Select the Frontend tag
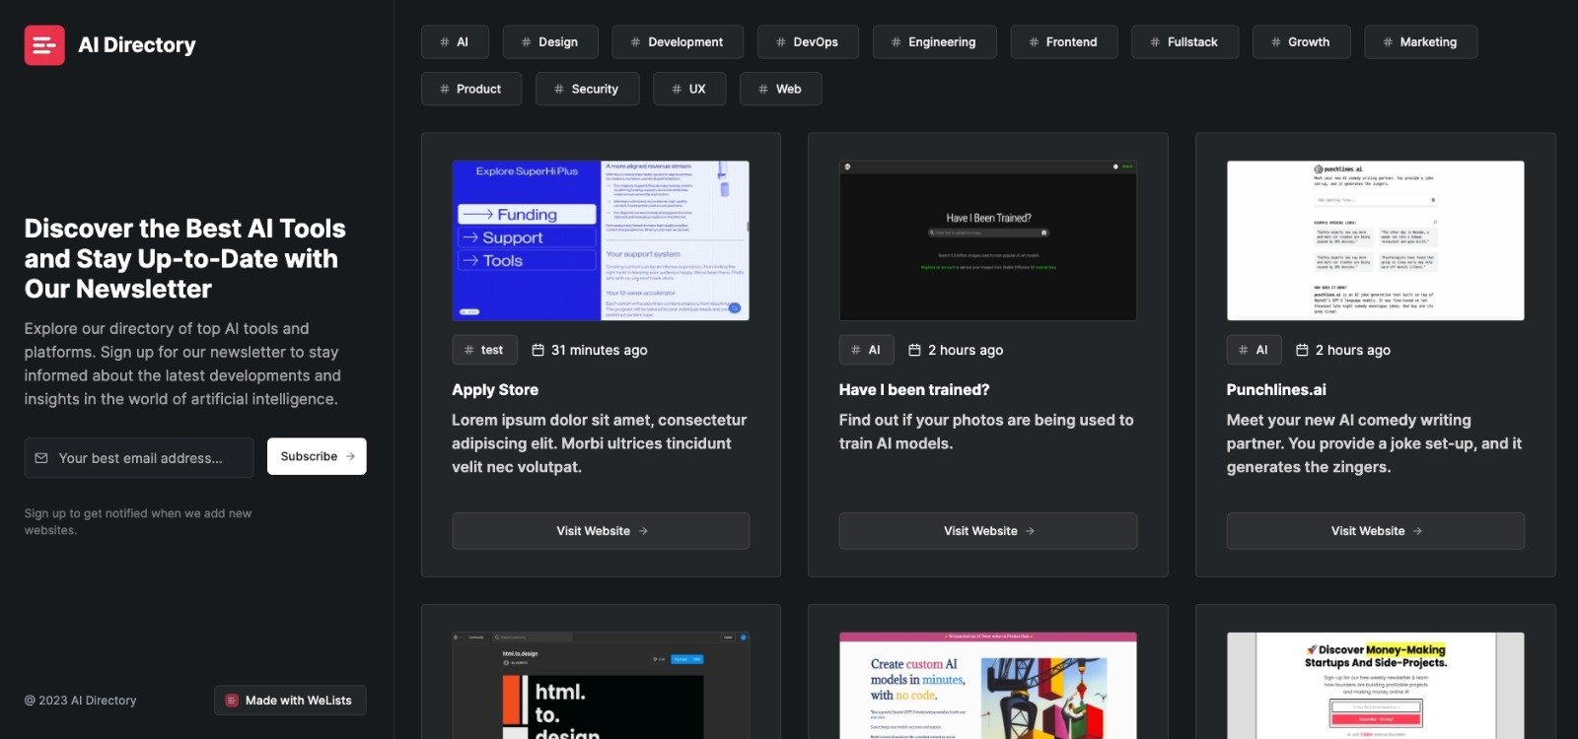 [1064, 42]
